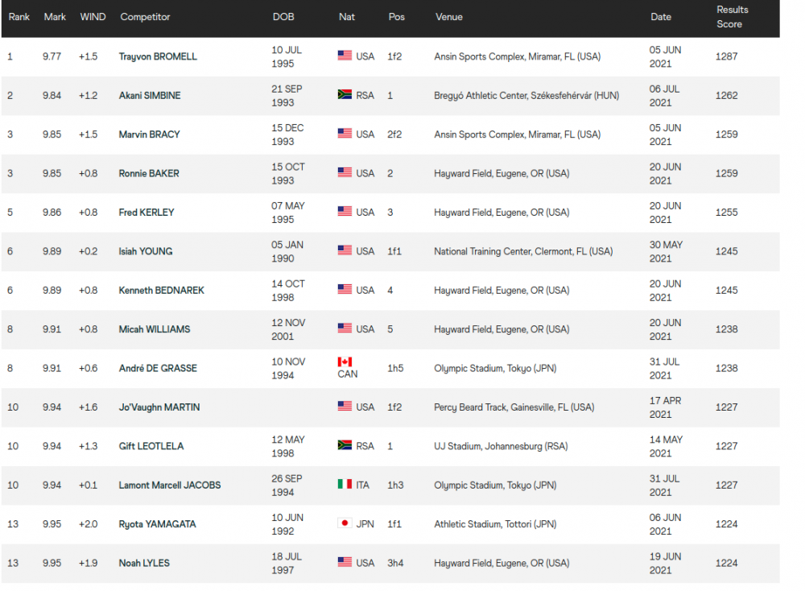Sort by the Rank column header
805x591 pixels.
(19, 17)
